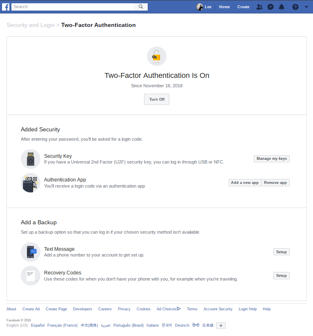Open the Cookies footer link
The width and height of the screenshot is (313, 336).
[x=144, y=309]
